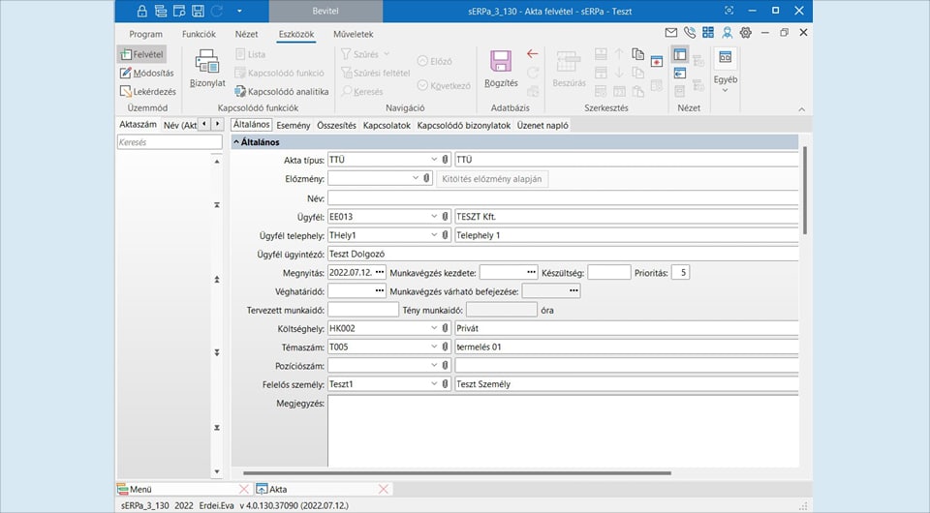Viewport: 930px width, 513px height.
Task: Collapse the Általános section
Action: click(x=235, y=142)
